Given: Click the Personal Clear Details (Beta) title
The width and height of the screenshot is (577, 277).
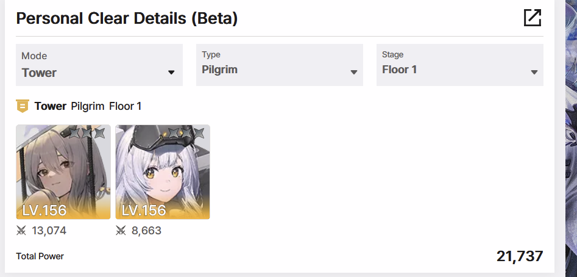Looking at the screenshot, I should pyautogui.click(x=127, y=18).
